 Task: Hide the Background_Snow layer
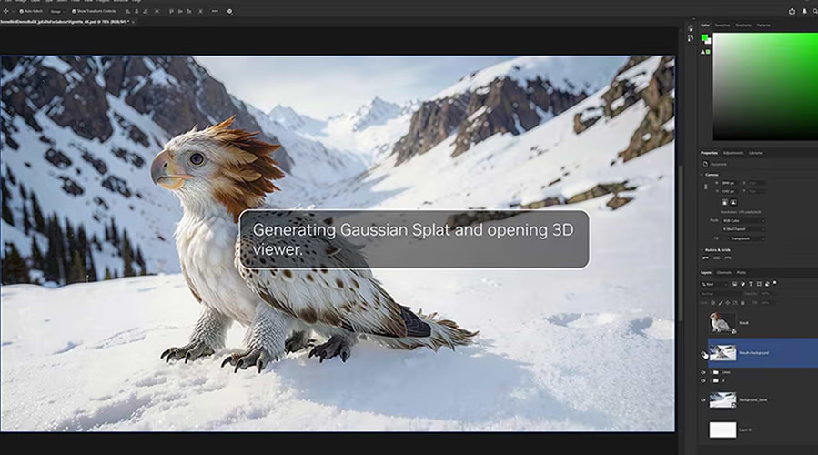point(703,400)
